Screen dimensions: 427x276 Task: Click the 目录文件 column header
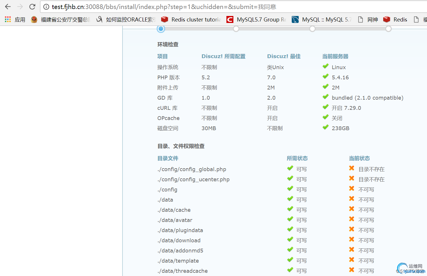tap(168, 158)
